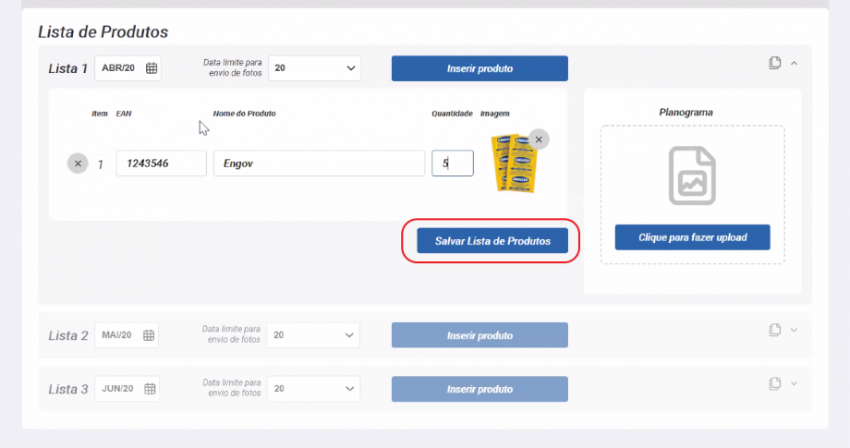Expand the Lista 2 section
The height and width of the screenshot is (448, 850).
point(794,330)
